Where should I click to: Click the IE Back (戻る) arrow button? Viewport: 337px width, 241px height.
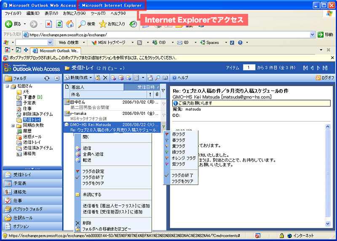(8, 24)
